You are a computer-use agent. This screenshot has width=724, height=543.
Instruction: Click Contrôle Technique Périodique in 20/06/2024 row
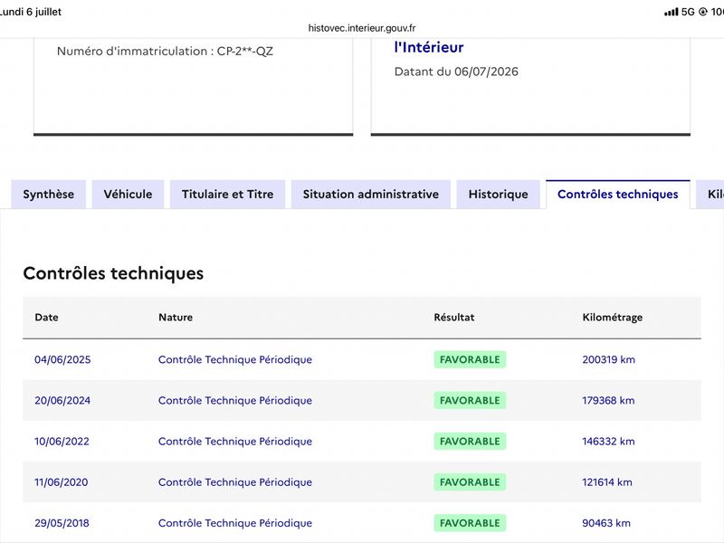(235, 400)
